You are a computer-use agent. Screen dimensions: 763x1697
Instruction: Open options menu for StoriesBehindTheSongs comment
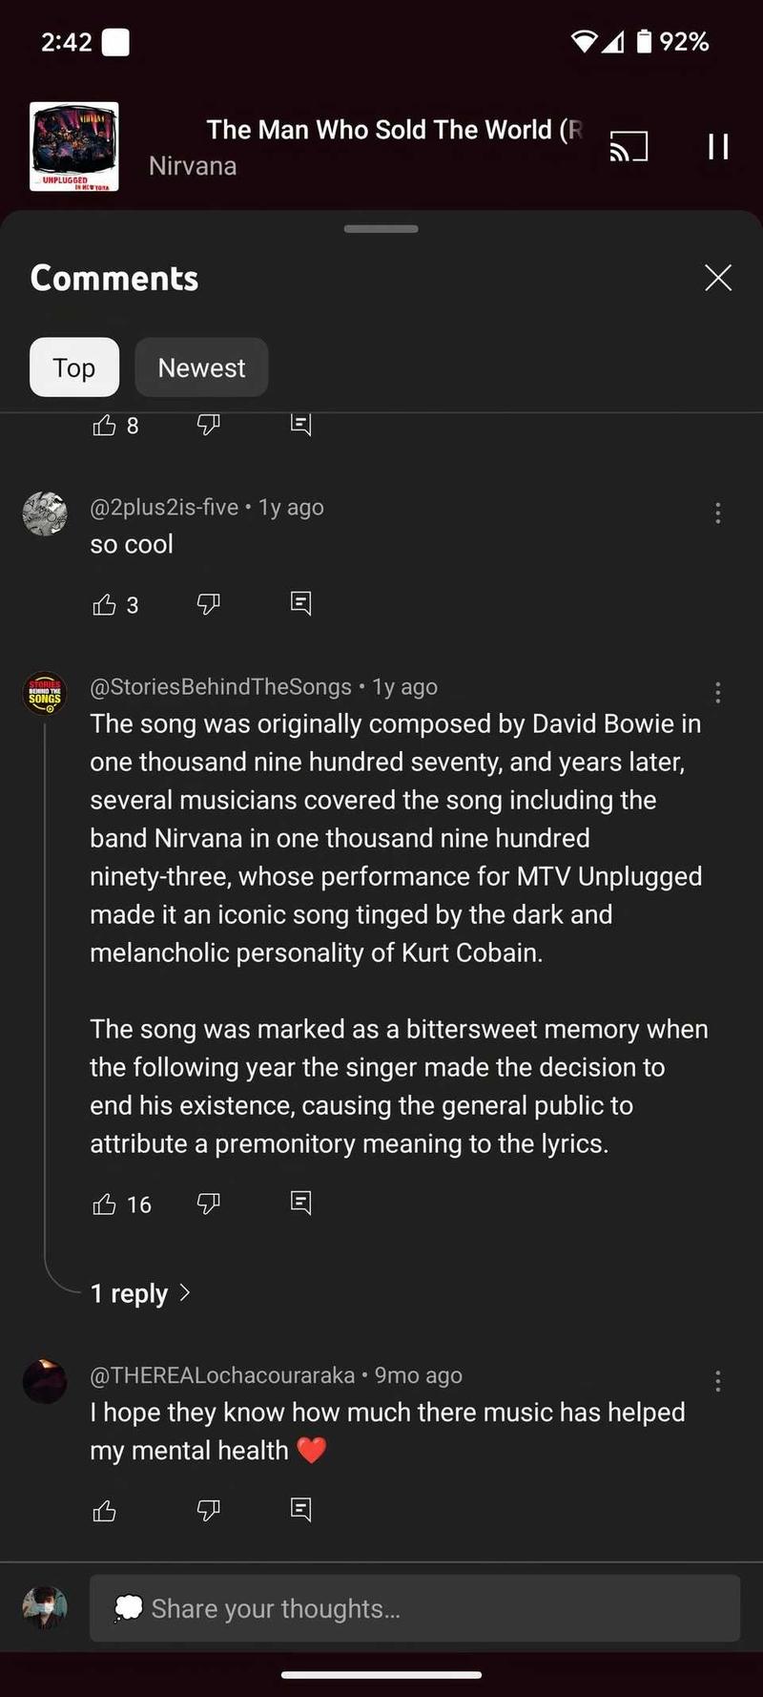coord(717,693)
